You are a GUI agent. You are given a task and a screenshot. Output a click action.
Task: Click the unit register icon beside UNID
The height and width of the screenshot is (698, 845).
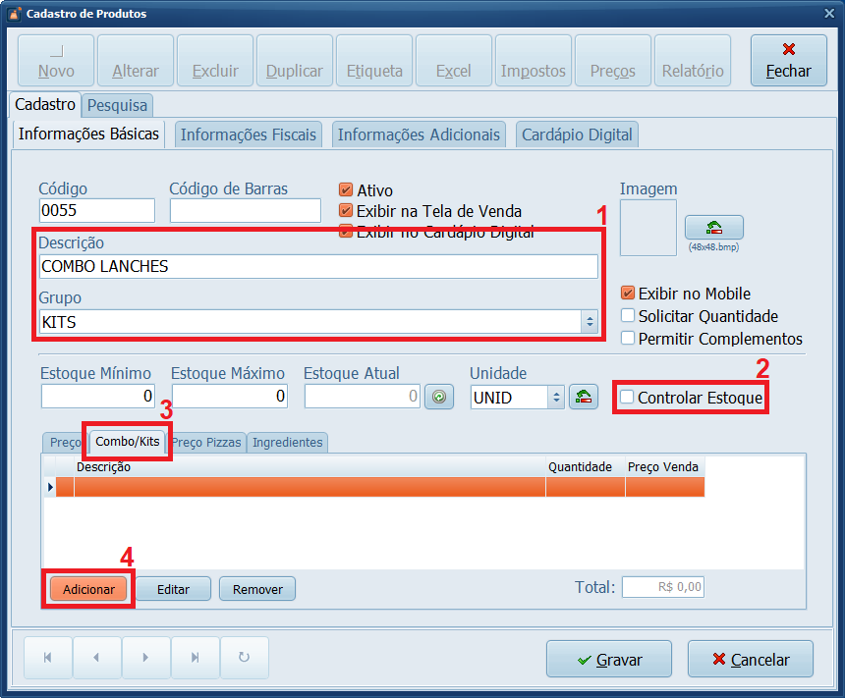[583, 397]
